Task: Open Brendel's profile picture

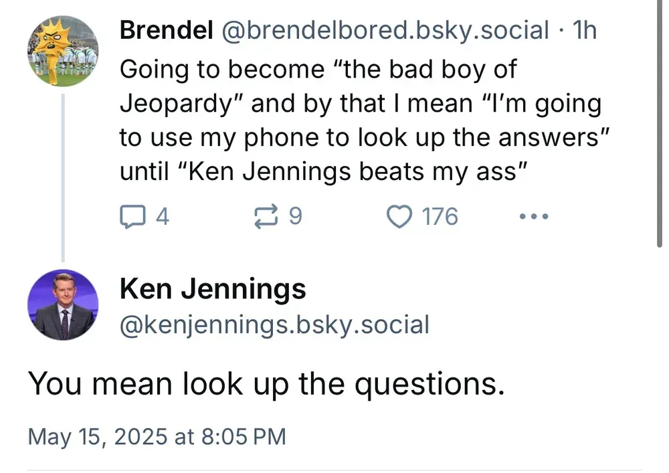Action: point(62,52)
